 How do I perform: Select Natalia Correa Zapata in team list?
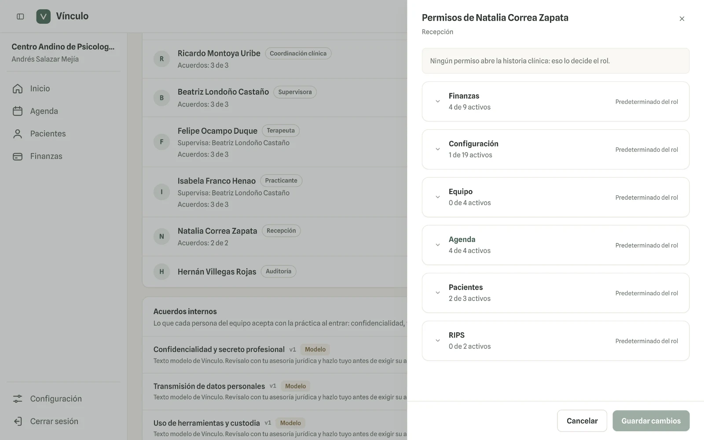click(x=217, y=231)
